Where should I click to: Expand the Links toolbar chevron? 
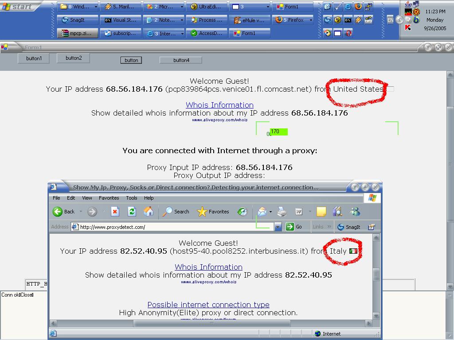click(x=329, y=227)
